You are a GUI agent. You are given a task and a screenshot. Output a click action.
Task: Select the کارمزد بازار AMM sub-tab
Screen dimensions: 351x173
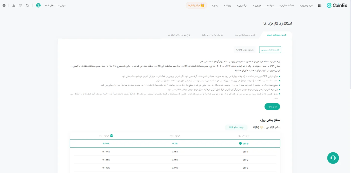tap(245, 50)
